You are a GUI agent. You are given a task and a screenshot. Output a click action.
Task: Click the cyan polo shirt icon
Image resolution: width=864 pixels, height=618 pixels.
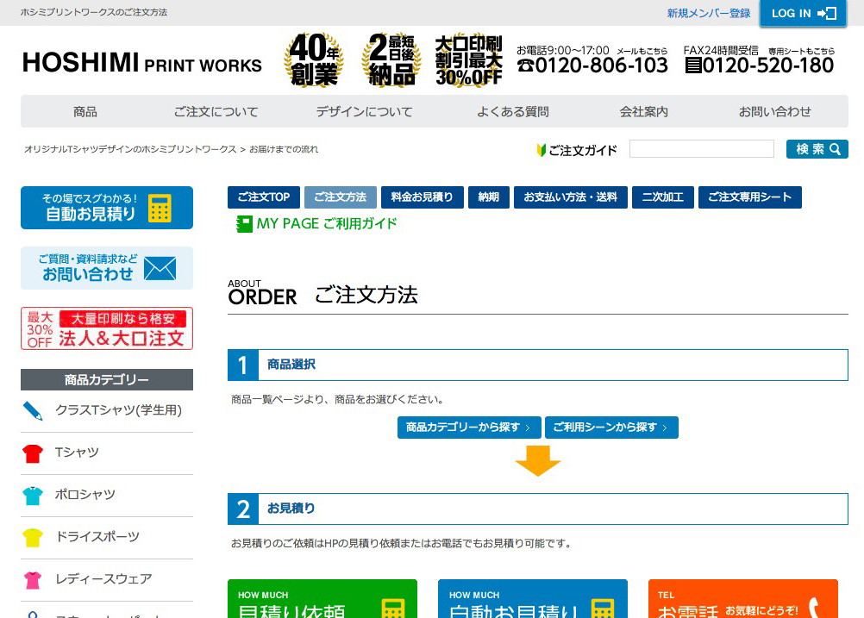tap(33, 496)
